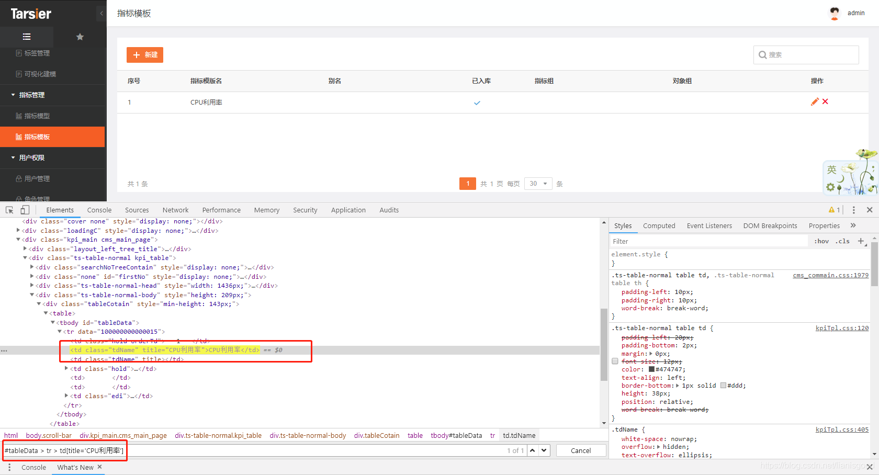Show more Styles pane tabs chevron

coord(853,225)
